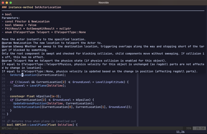
Task: Click 'LevellingAltitude' on line 27
Action: point(109,82)
